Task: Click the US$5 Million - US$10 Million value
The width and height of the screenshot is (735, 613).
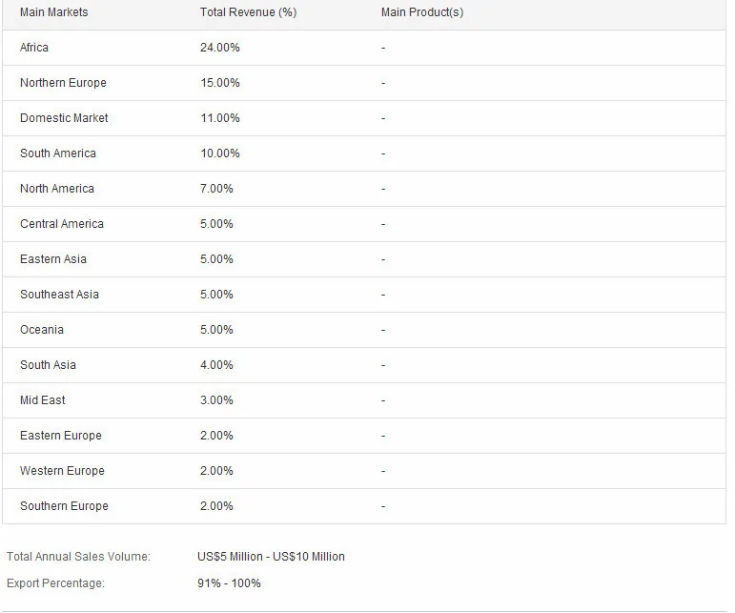Action: click(x=271, y=557)
